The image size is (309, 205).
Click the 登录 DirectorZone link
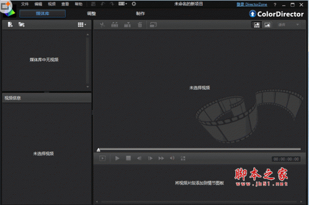[x=252, y=4]
